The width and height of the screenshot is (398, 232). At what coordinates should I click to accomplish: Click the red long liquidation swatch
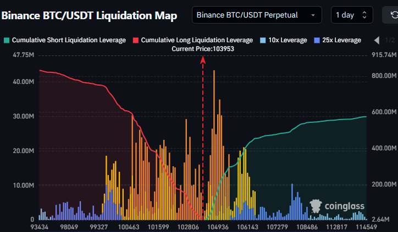[136, 40]
